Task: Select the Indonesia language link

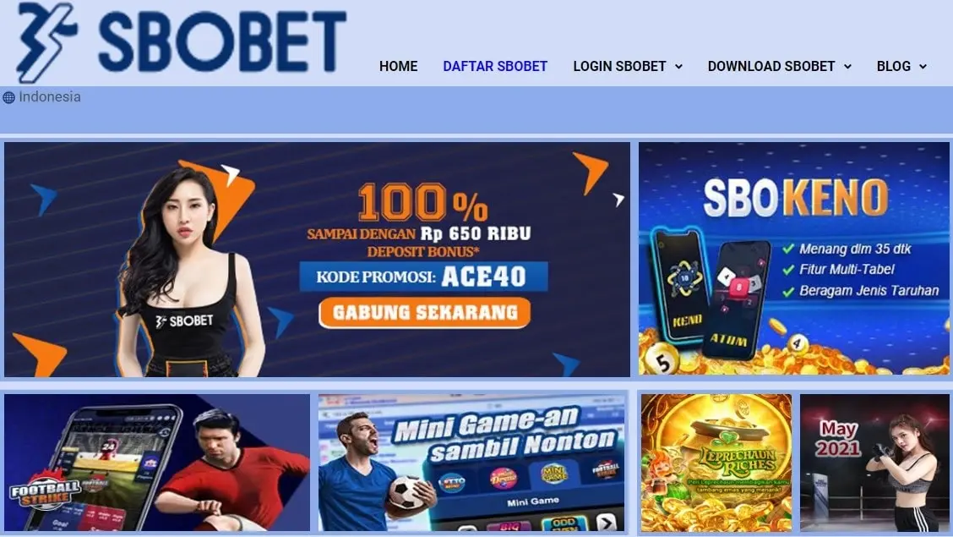Action: click(x=49, y=96)
